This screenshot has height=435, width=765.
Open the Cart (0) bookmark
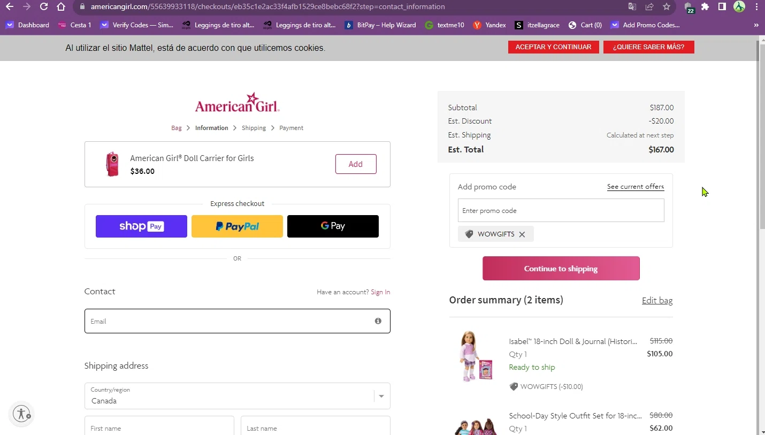(x=585, y=25)
